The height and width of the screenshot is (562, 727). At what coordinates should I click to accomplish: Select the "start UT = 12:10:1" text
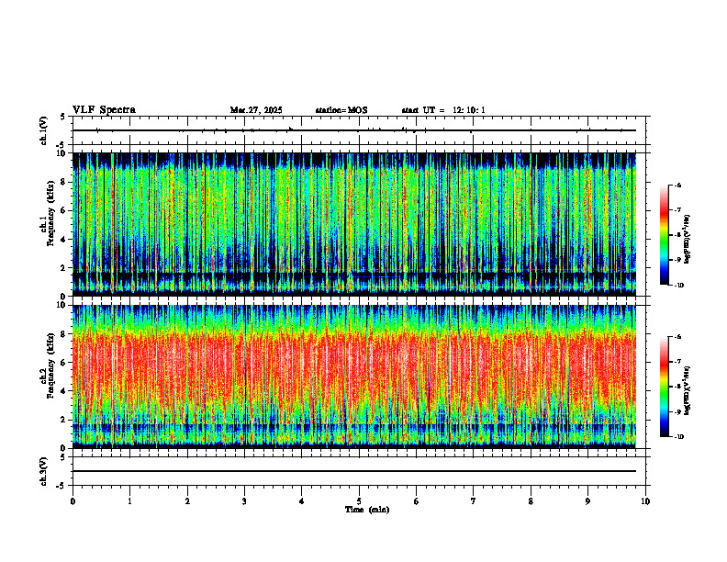click(x=443, y=110)
